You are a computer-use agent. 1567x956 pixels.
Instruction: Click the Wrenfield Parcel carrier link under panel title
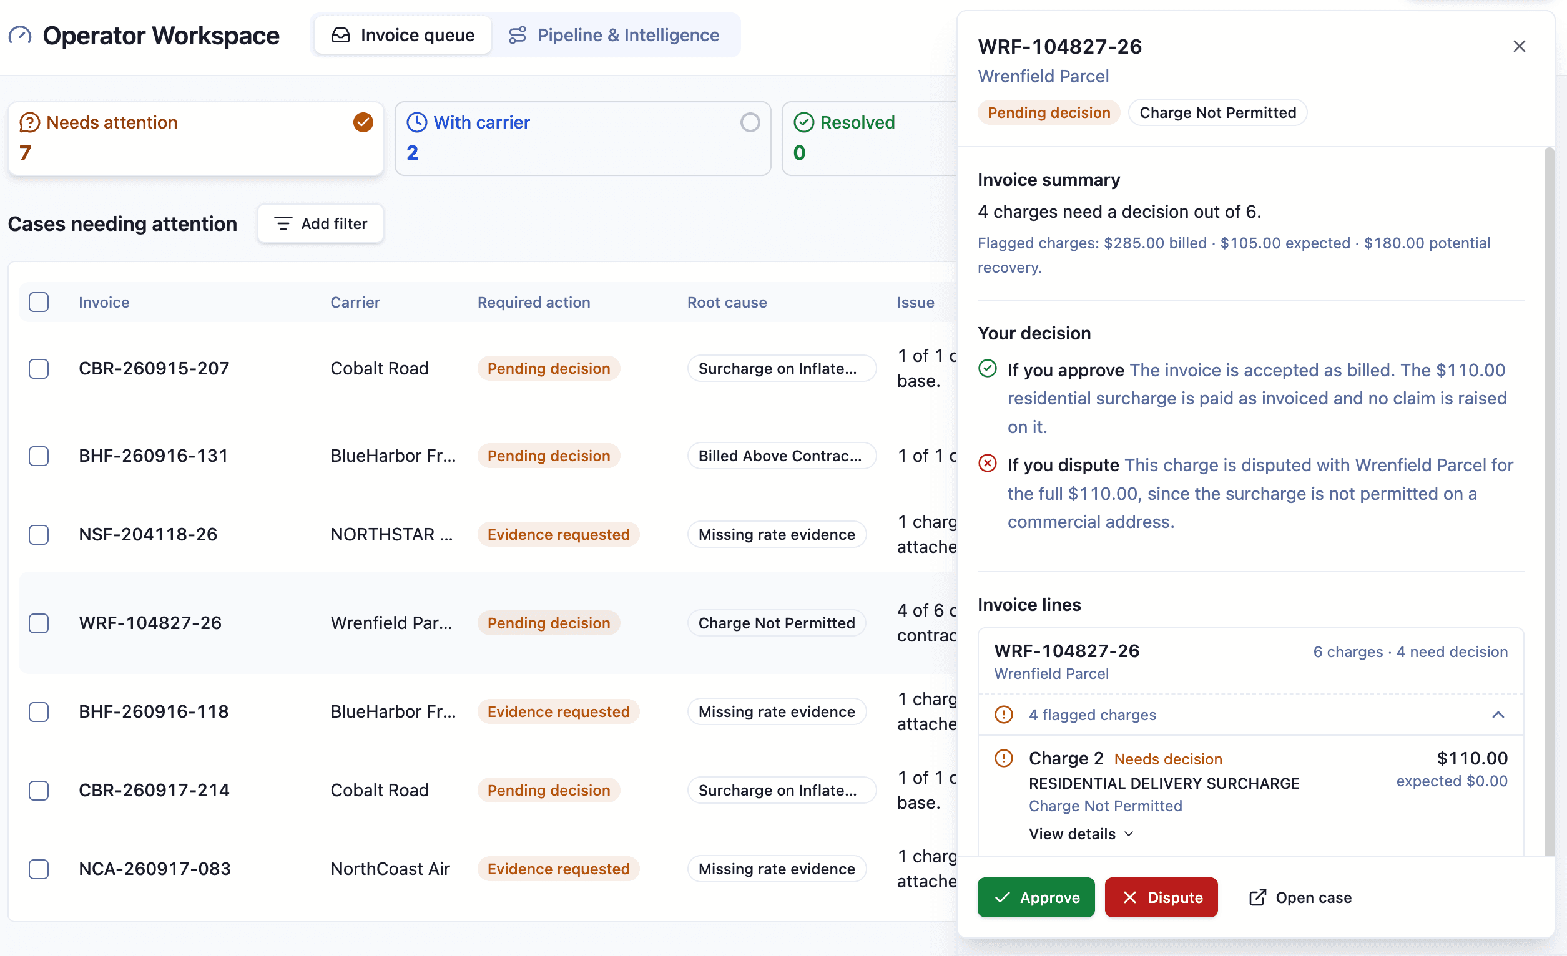[1043, 76]
